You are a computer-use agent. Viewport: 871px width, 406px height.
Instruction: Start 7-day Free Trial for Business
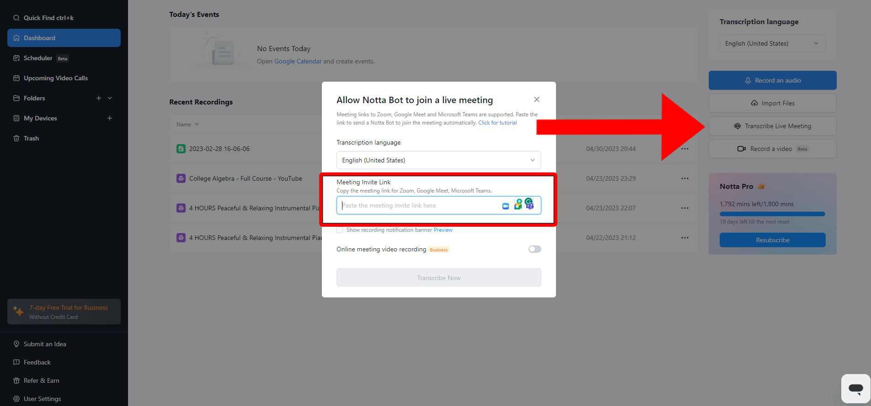click(64, 312)
